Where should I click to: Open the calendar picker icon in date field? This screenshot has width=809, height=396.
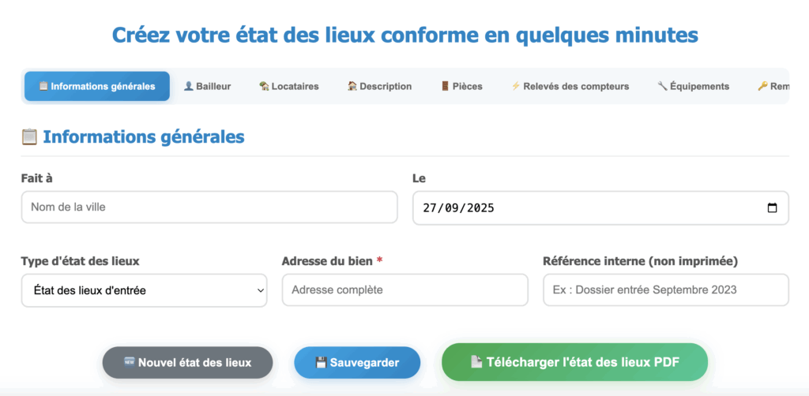pos(772,208)
